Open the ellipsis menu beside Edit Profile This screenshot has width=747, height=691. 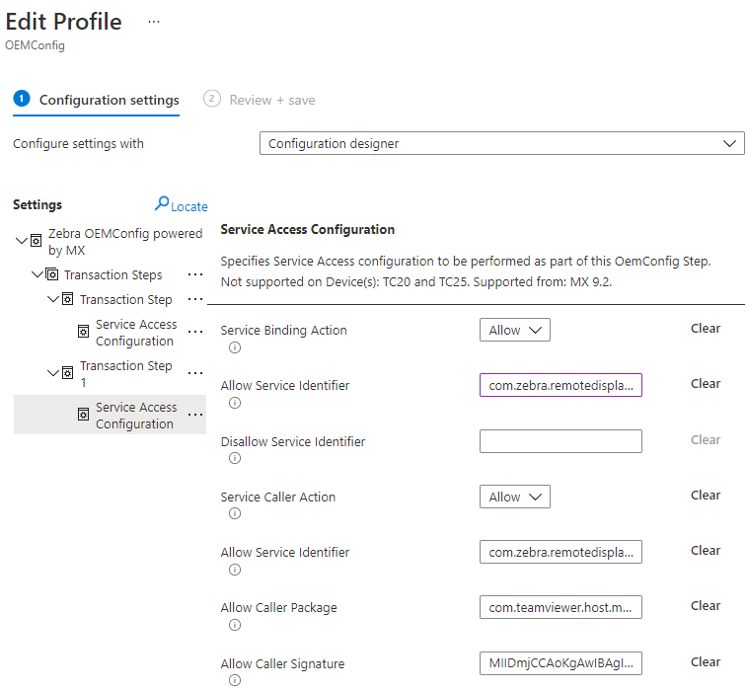(x=154, y=22)
